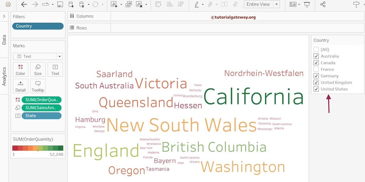Click the Highlight pen icon
Screen dimensions: 365x182
(197, 4)
